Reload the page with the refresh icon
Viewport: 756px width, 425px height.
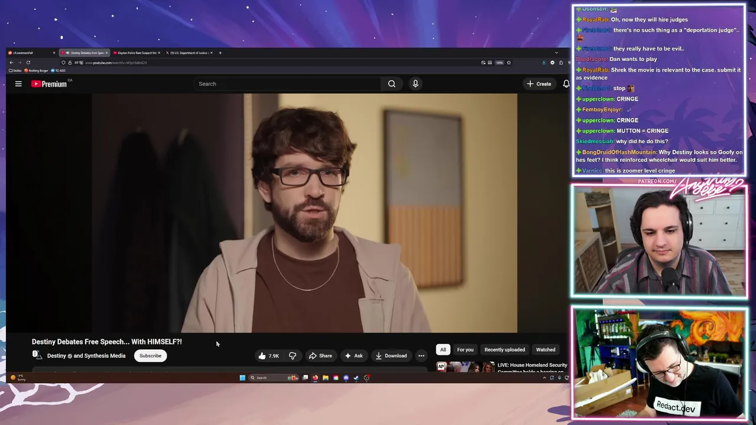28,63
